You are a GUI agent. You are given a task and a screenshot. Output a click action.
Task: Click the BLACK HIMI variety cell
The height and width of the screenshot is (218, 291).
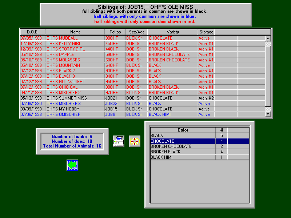172,114
